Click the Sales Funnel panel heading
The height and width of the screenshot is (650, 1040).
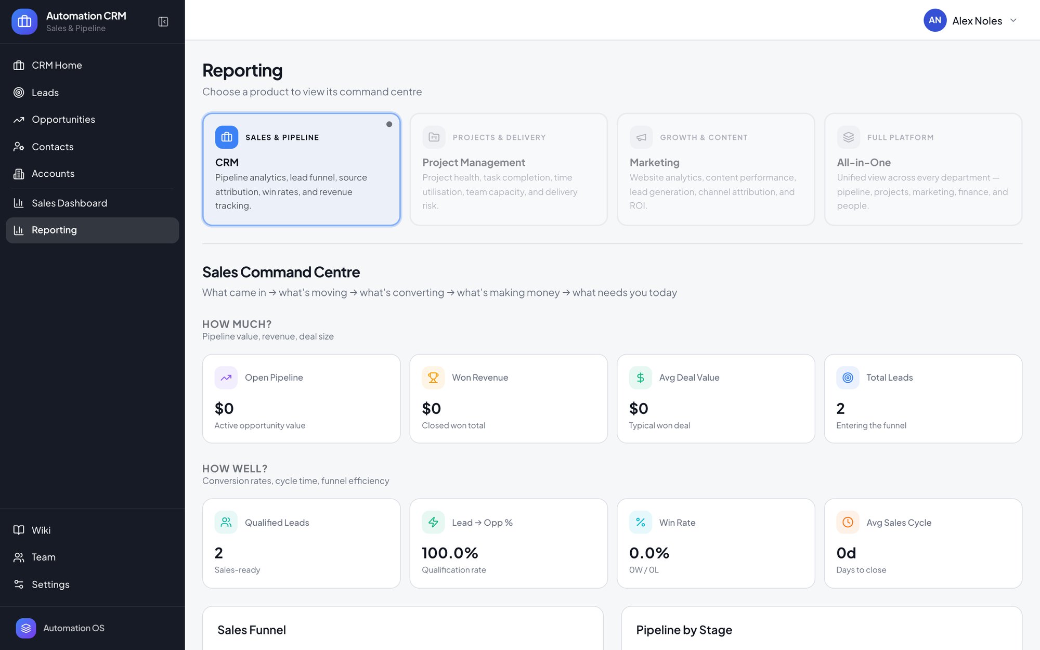252,630
